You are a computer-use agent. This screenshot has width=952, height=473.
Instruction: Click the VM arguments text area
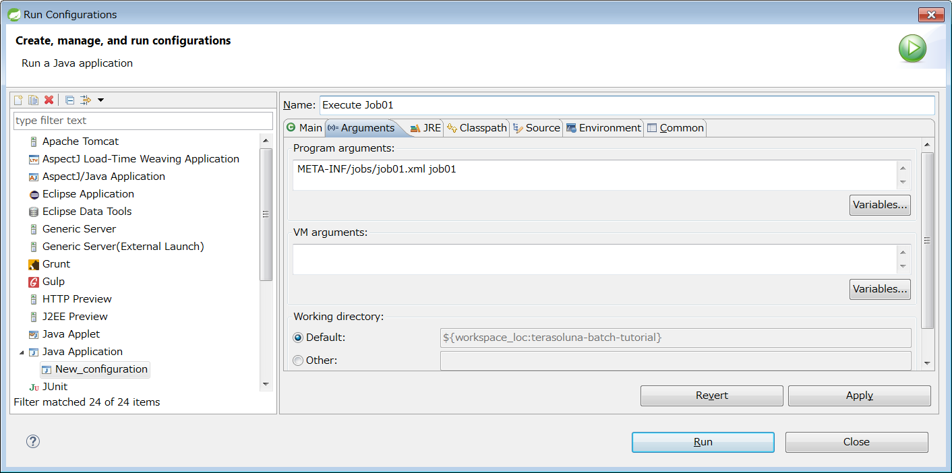(x=595, y=259)
